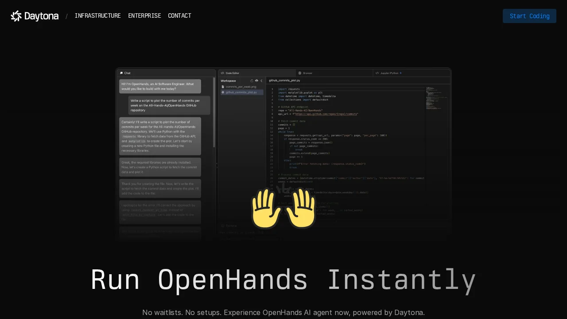The height and width of the screenshot is (319, 567).
Task: Click the Code Editor </> icon
Action: tap(222, 73)
